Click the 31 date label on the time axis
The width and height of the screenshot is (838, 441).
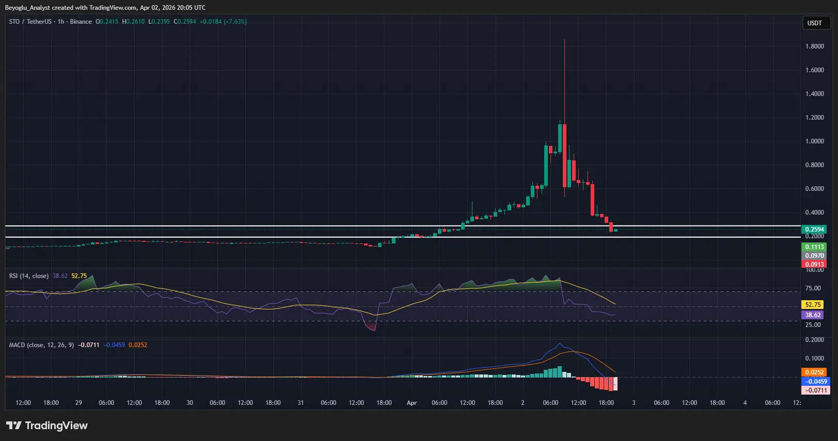click(x=301, y=403)
